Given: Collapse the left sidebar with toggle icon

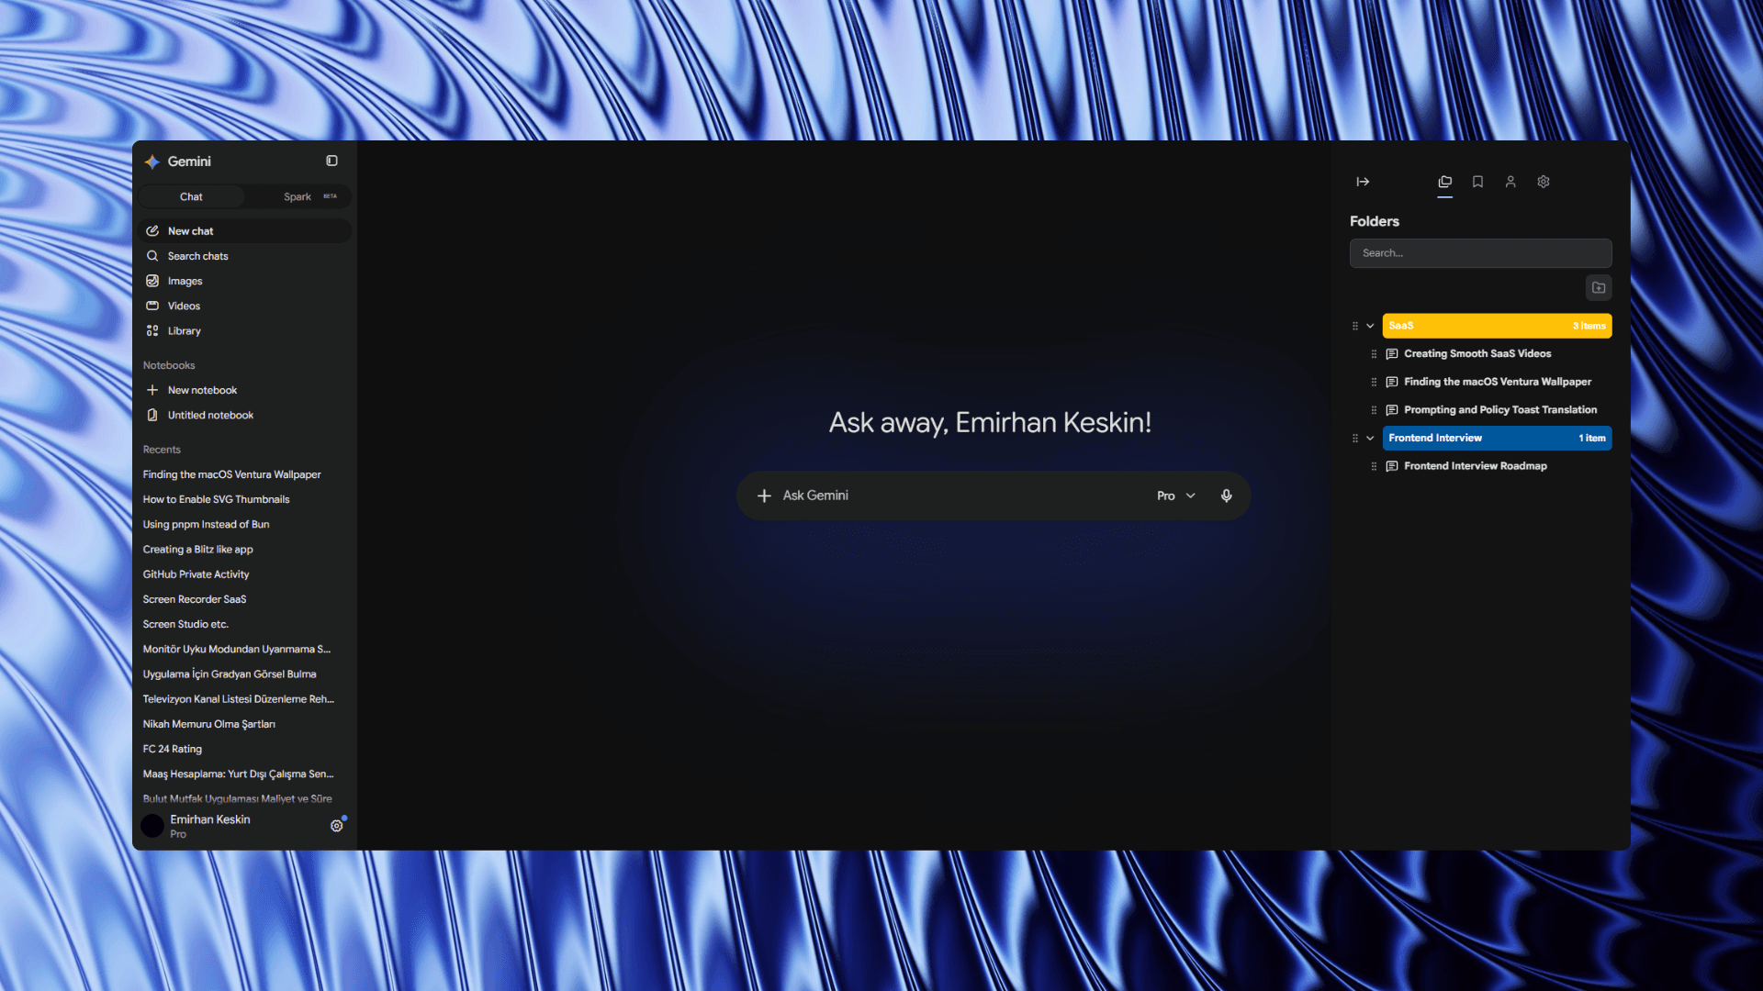Looking at the screenshot, I should (331, 161).
